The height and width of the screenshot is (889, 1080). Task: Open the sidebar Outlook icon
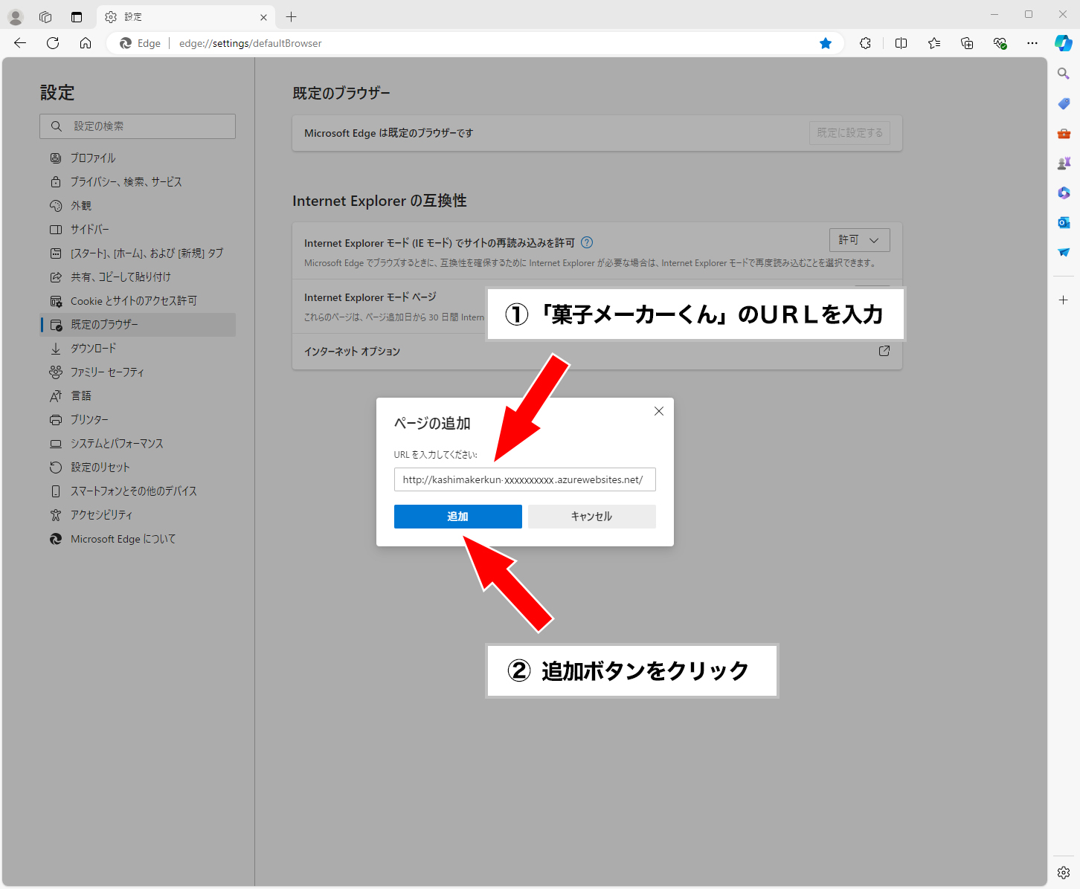(x=1064, y=222)
